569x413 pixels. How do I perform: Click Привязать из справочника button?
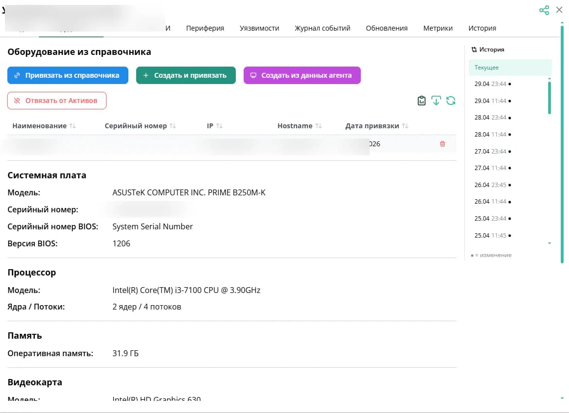point(68,75)
